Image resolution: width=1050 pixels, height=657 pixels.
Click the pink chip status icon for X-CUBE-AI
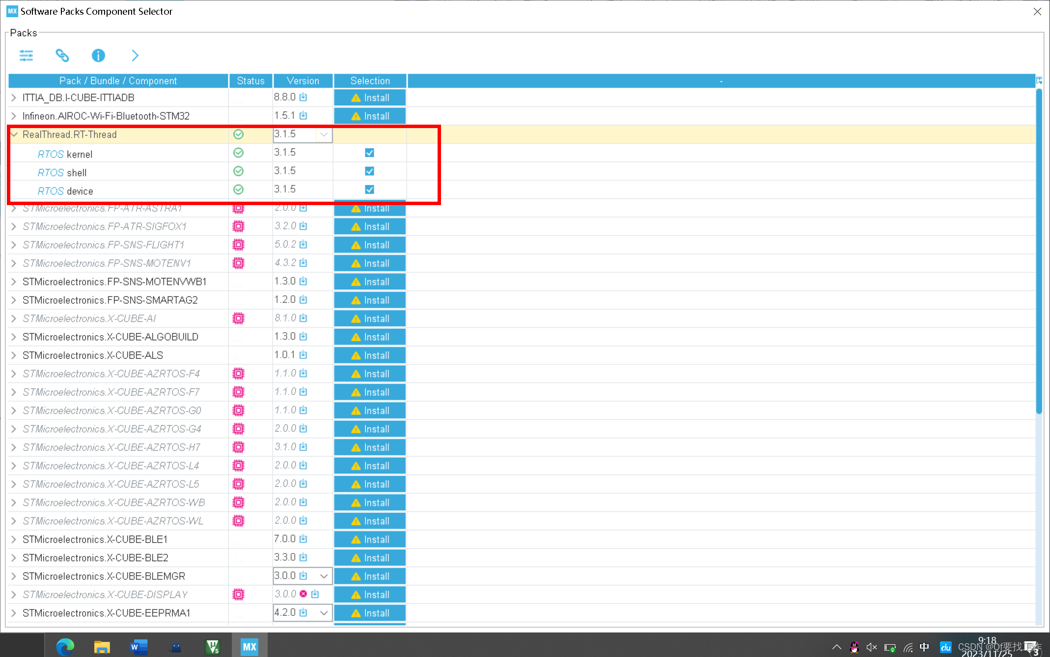238,318
